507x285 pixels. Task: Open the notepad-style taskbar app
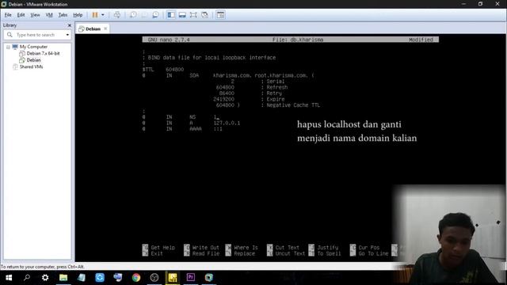coord(82,278)
